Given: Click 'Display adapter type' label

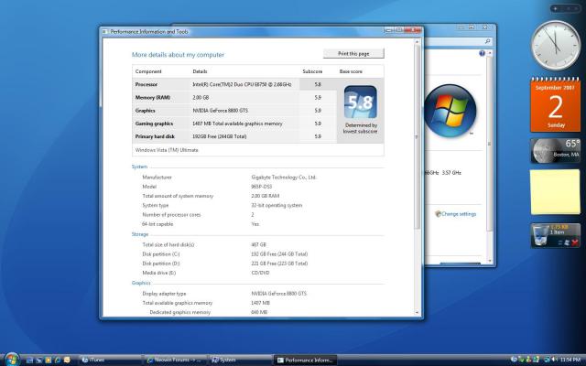Looking at the screenshot, I should pyautogui.click(x=164, y=294).
